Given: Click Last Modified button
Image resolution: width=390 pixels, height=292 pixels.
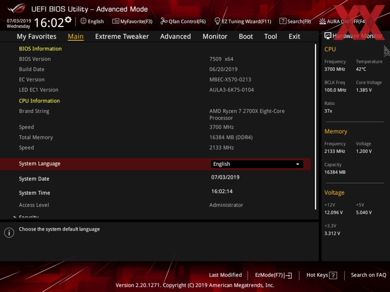Looking at the screenshot, I should [x=225, y=275].
